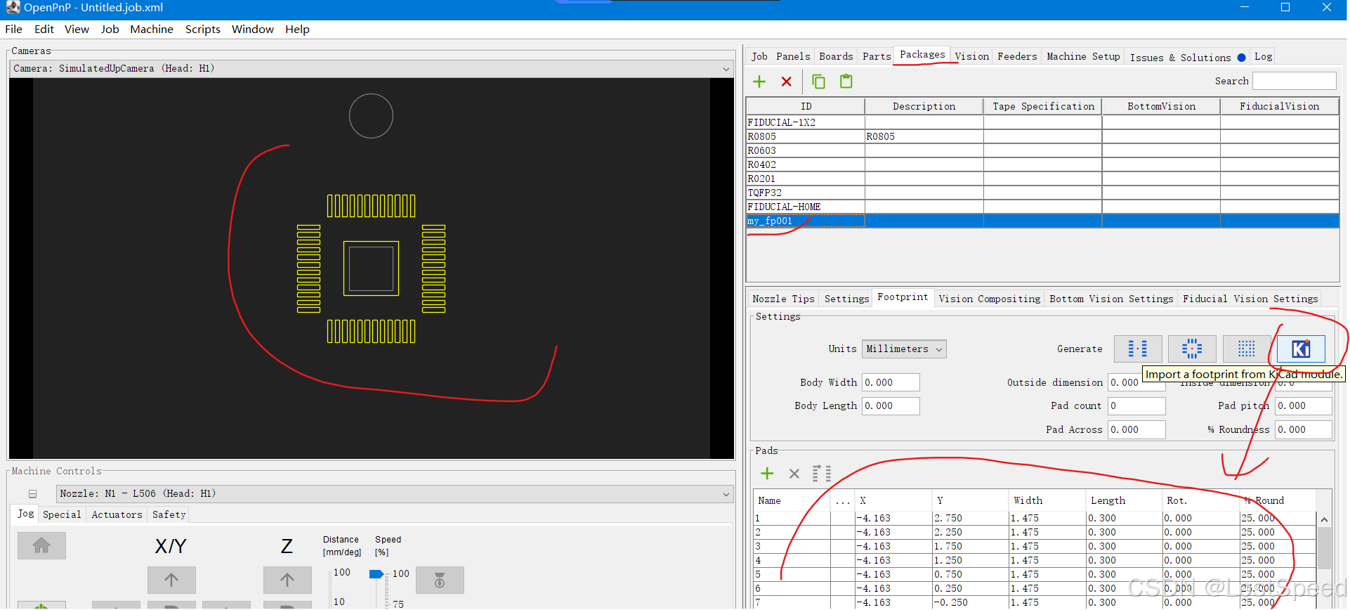Screen dimensions: 1350x610
Task: Open the Fiducial Vision Settings sub-tab
Action: [x=1250, y=299]
